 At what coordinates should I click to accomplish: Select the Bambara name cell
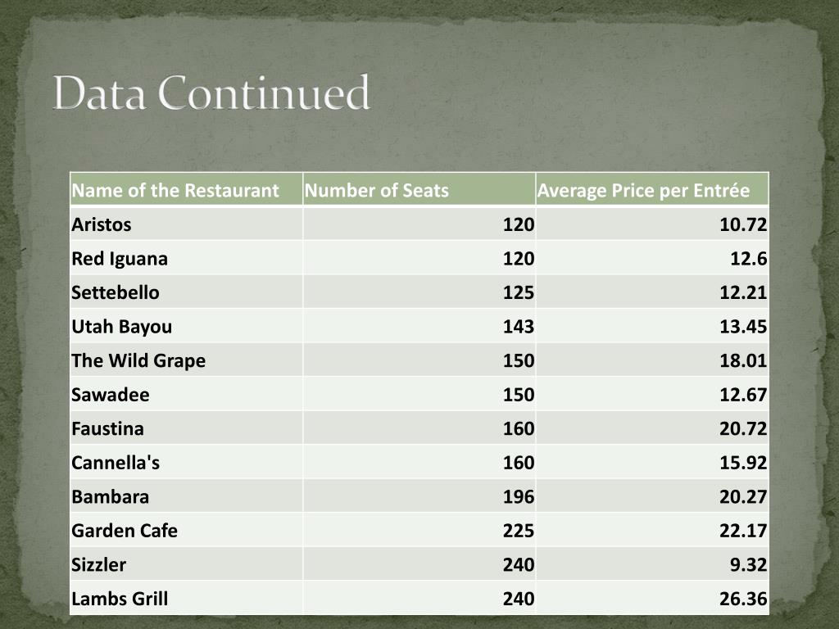(186, 496)
